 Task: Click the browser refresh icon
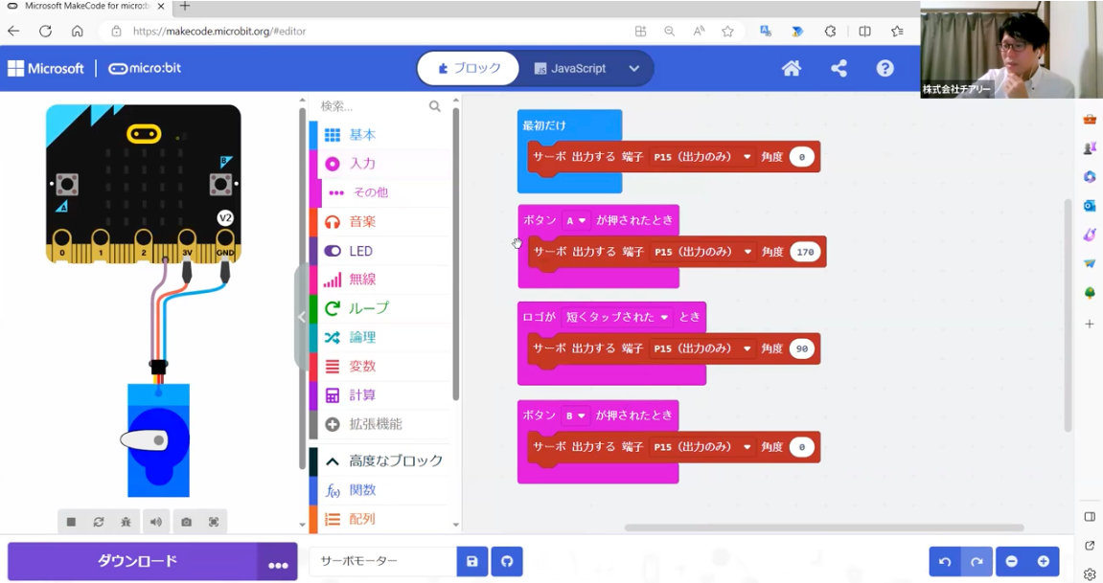point(46,31)
